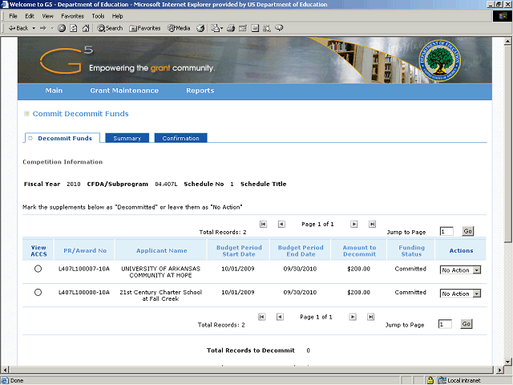The image size is (513, 385).
Task: Click the Discuss toolbar icon
Action: coord(255,28)
